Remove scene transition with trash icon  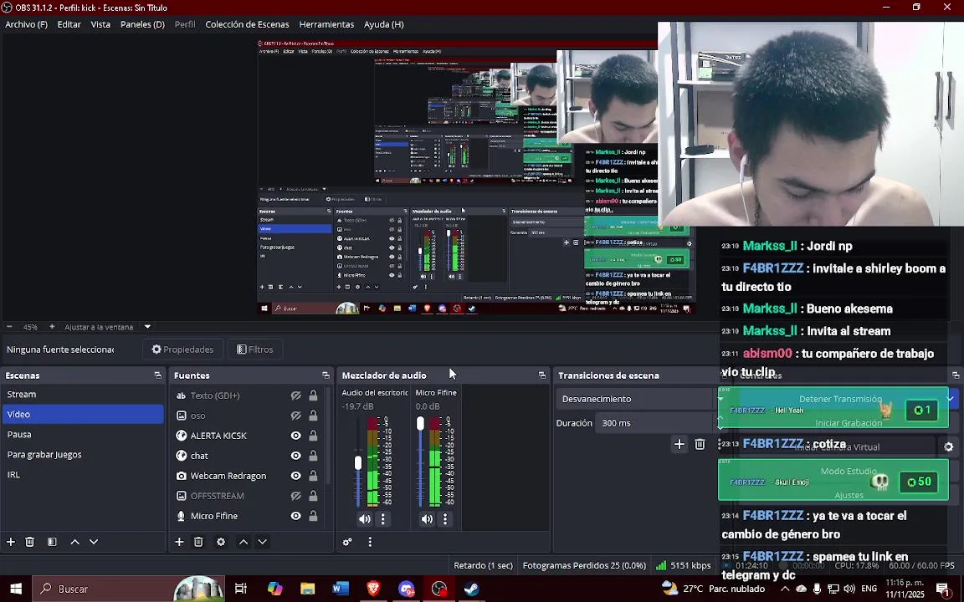(x=700, y=444)
